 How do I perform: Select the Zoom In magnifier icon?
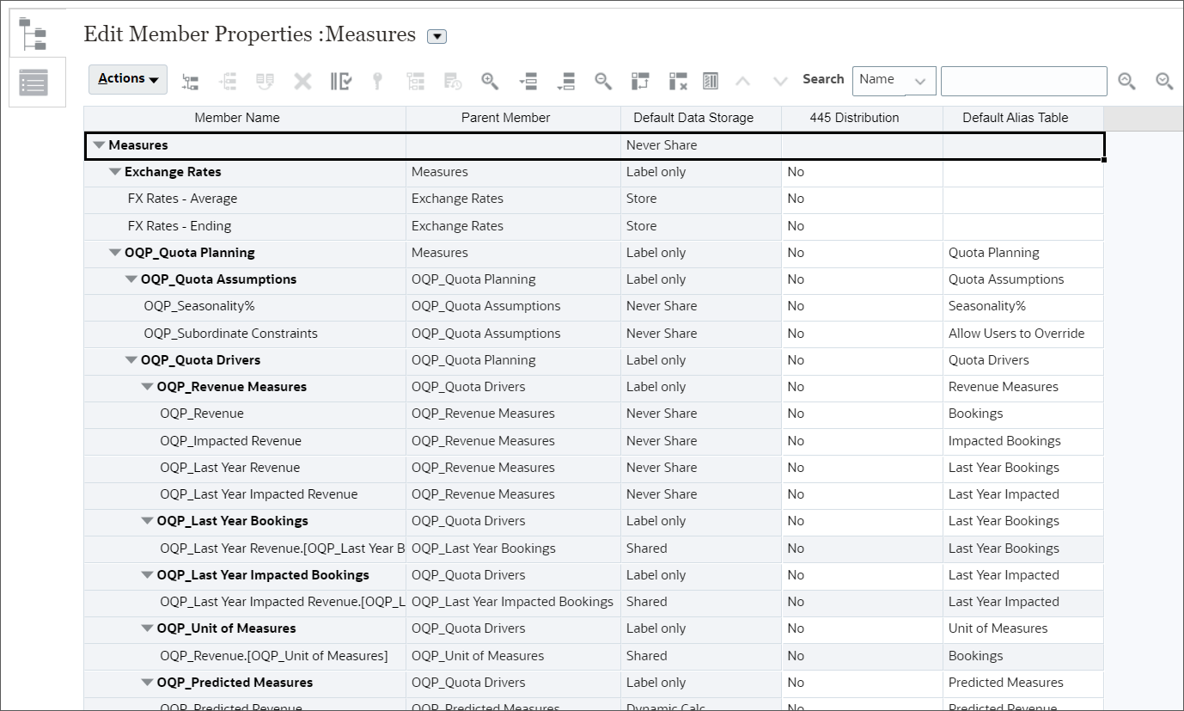pyautogui.click(x=490, y=81)
